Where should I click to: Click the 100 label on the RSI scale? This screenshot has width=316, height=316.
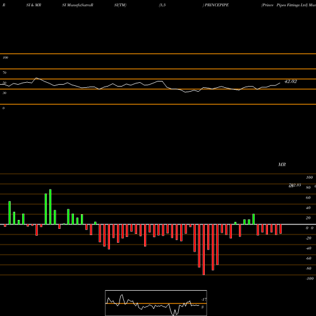5,58
